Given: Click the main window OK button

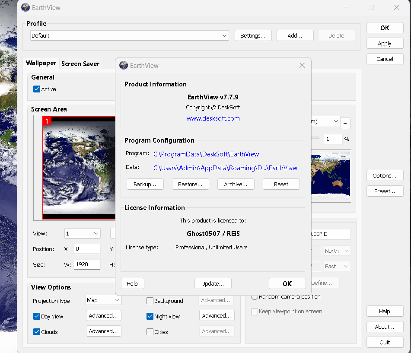Looking at the screenshot, I should click(x=385, y=28).
